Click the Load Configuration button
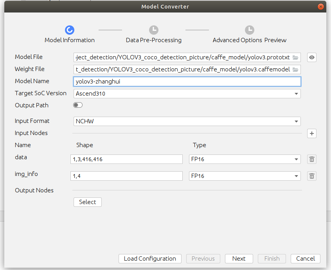This screenshot has width=331, height=270. (x=150, y=259)
